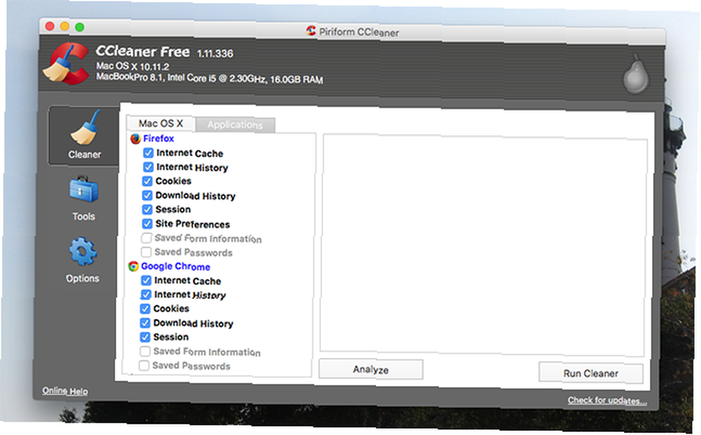Uncheck Firefox Cookies checkbox
The image size is (701, 435).
click(x=147, y=181)
